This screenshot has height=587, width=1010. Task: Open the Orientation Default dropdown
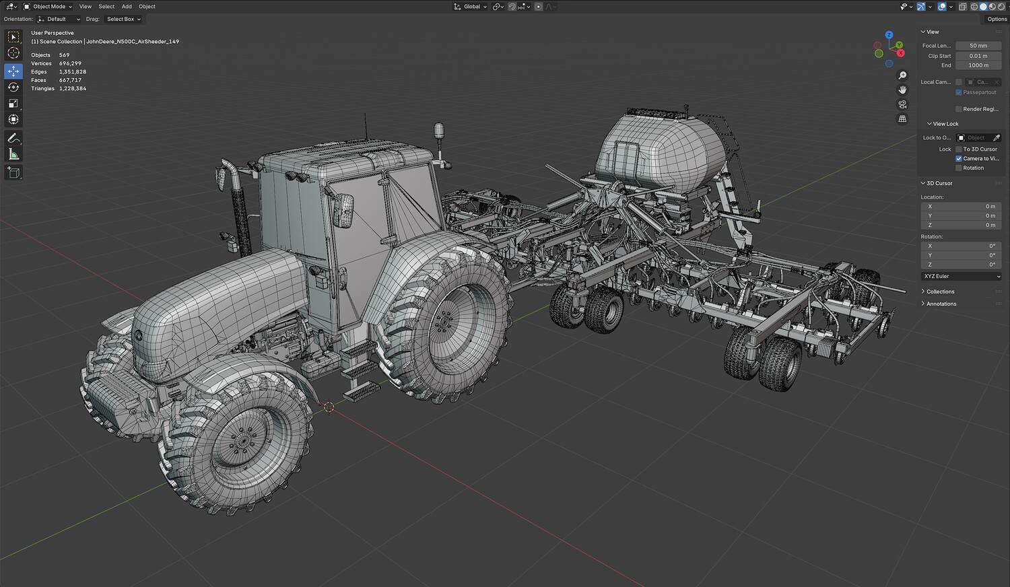58,20
